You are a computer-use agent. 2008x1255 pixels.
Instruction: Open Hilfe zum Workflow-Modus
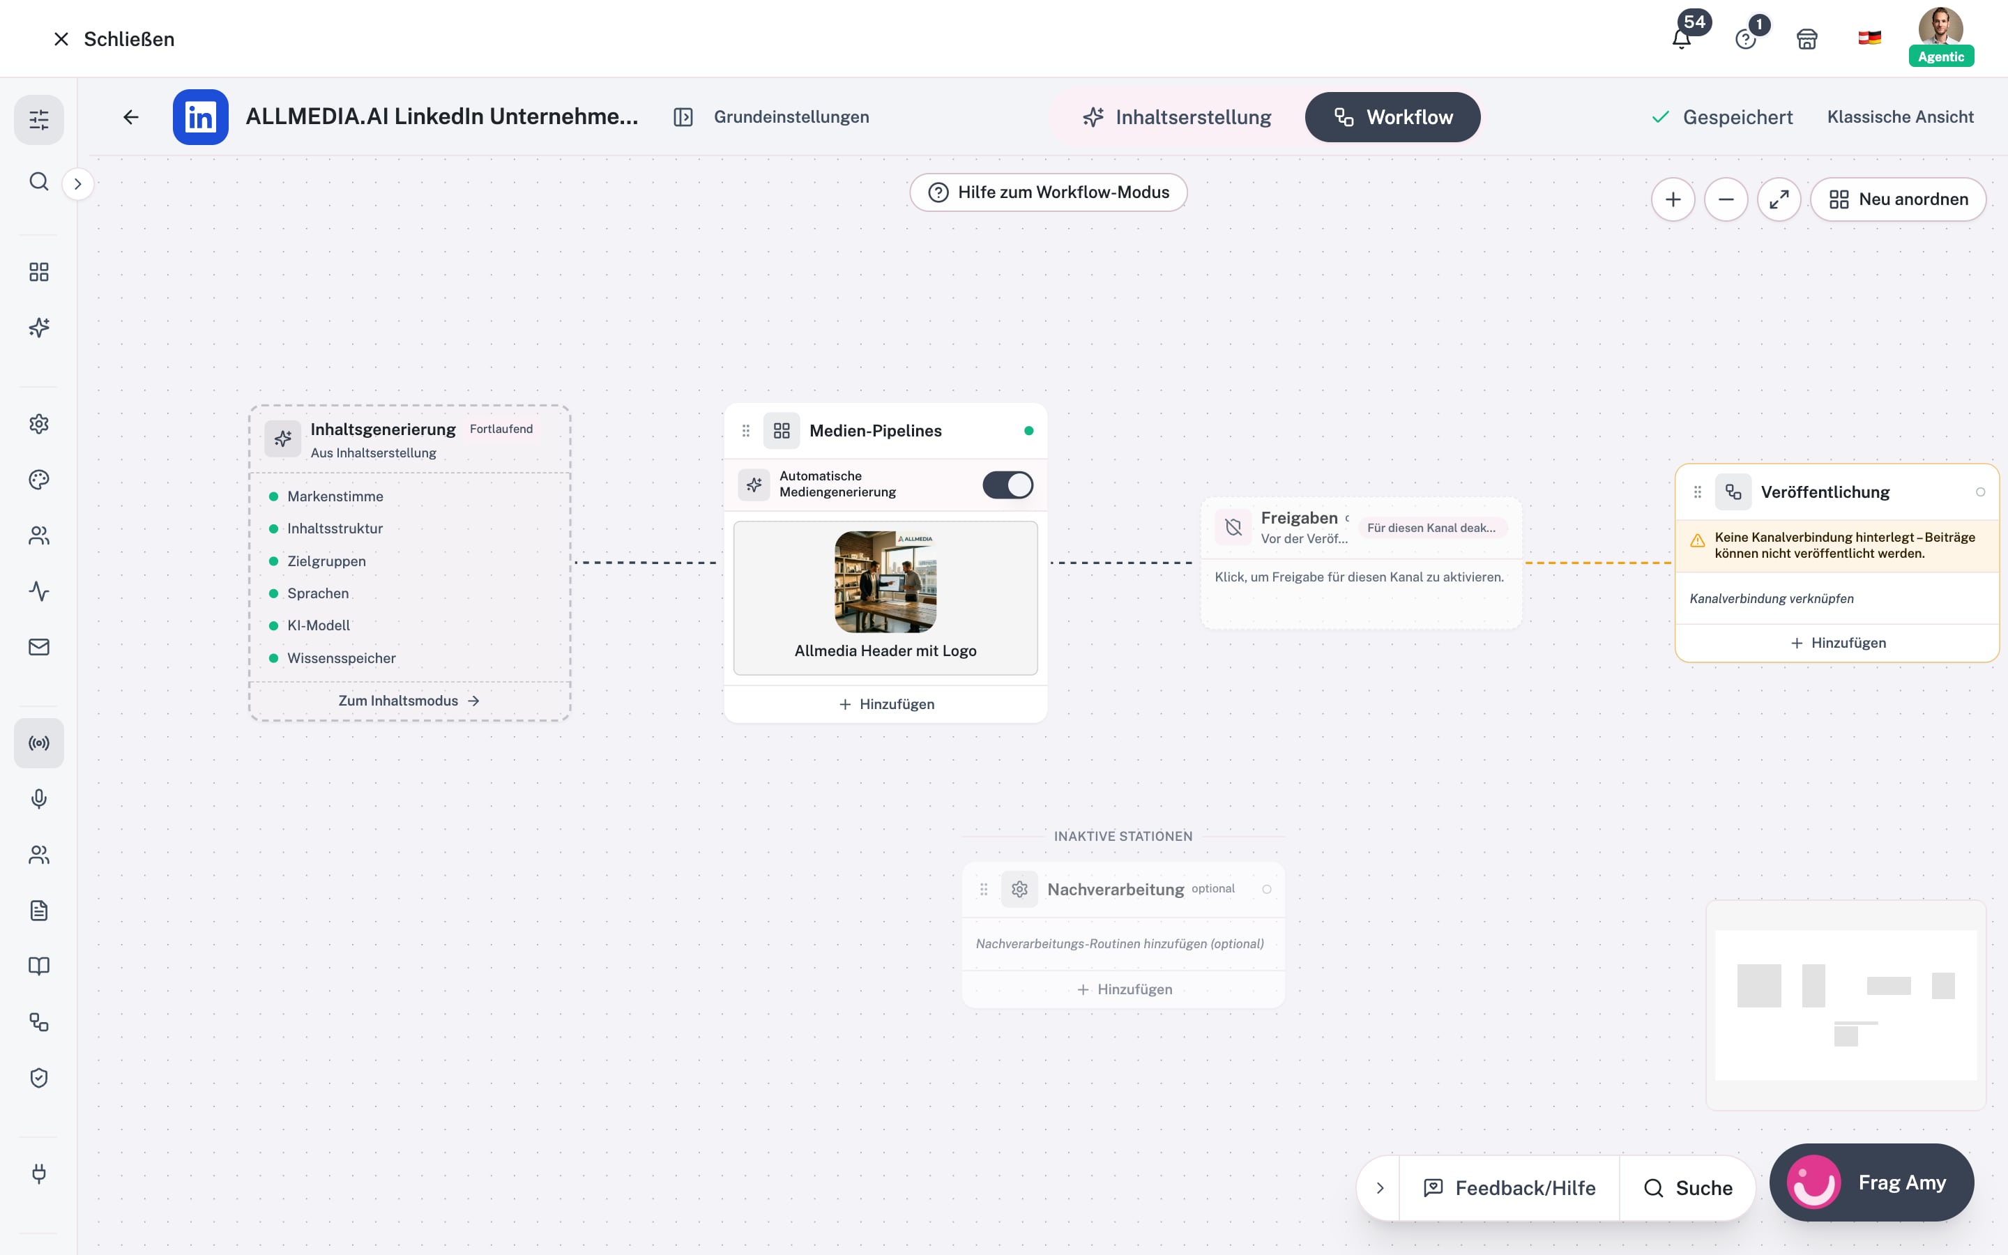coord(1048,192)
